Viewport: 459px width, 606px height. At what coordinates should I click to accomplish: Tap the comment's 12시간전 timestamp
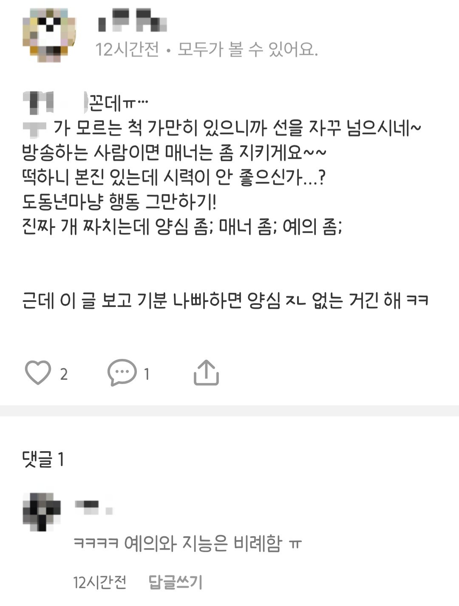coord(100,582)
